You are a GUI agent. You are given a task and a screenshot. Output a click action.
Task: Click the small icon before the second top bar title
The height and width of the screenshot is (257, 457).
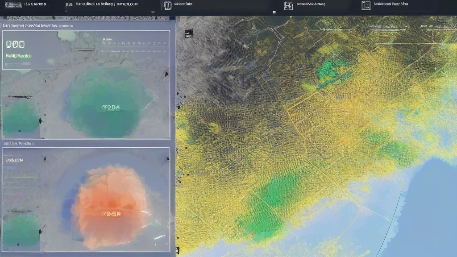[68, 5]
